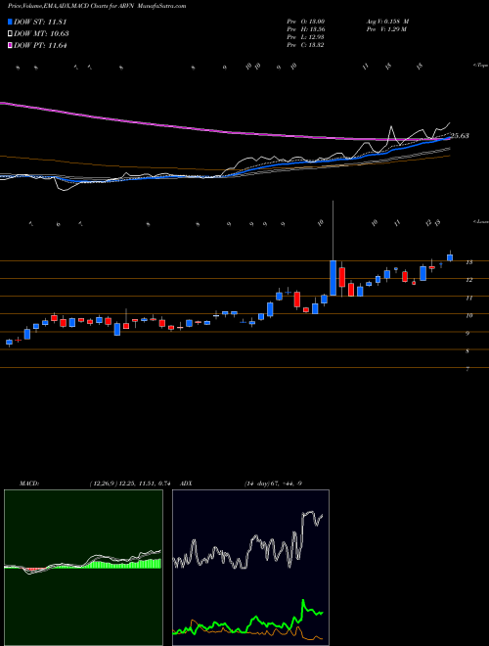Click the magenta DOW PT legend swatch
Image resolution: width=489 pixels, height=646 pixels.
(10, 45)
